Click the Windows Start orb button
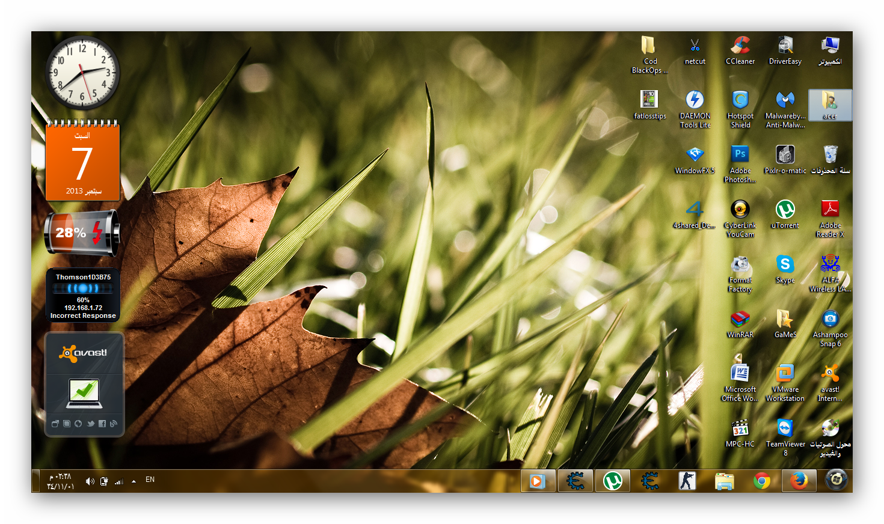The height and width of the screenshot is (524, 884). (x=836, y=480)
